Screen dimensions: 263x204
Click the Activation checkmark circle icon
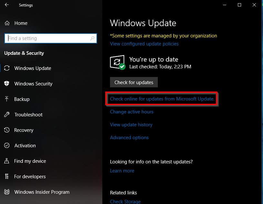click(7, 145)
